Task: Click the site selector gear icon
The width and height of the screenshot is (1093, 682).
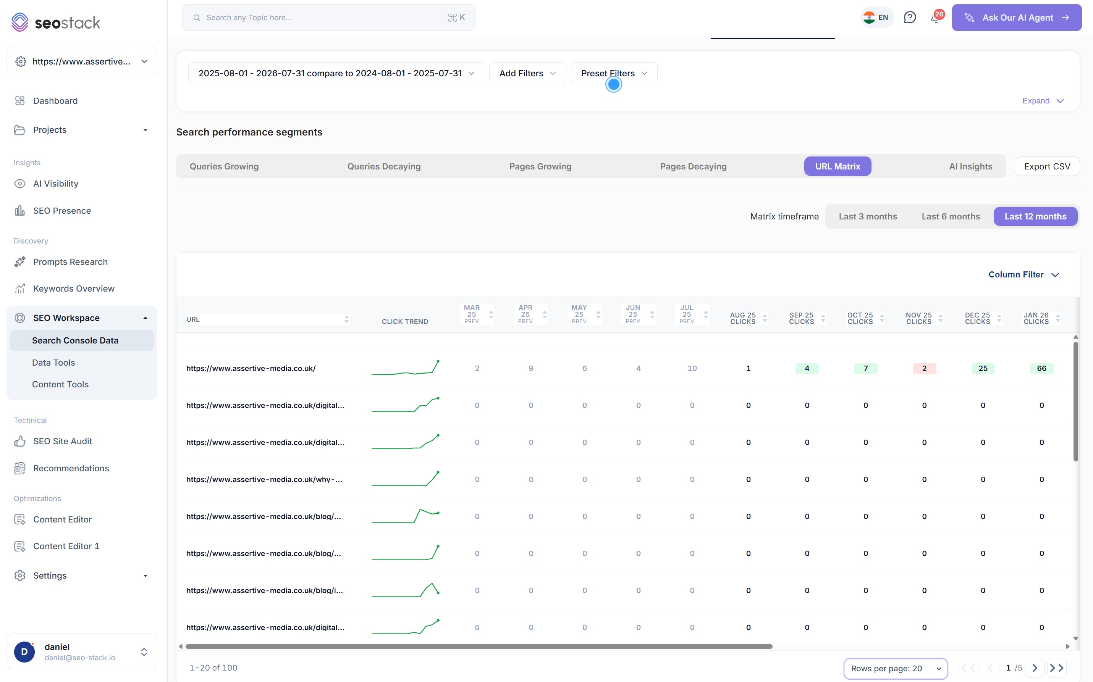Action: [20, 61]
